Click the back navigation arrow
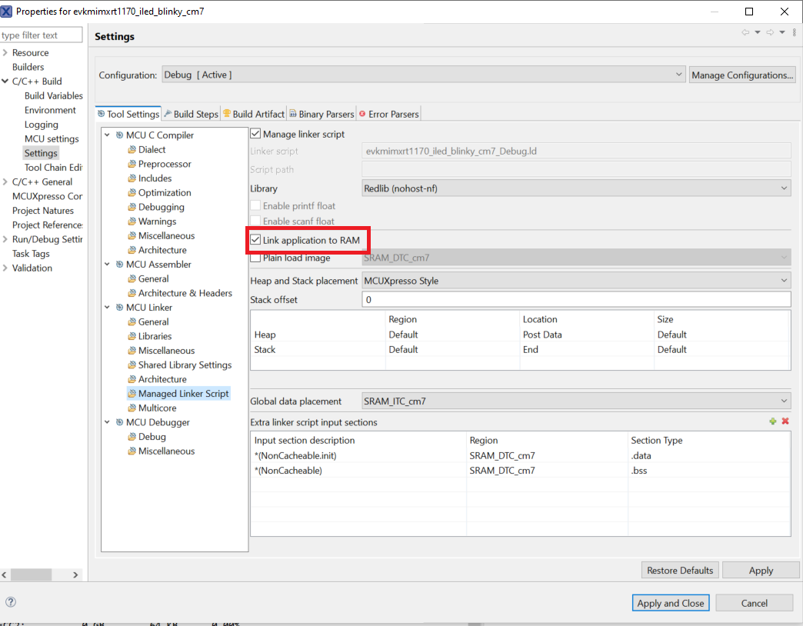803x626 pixels. coord(744,32)
